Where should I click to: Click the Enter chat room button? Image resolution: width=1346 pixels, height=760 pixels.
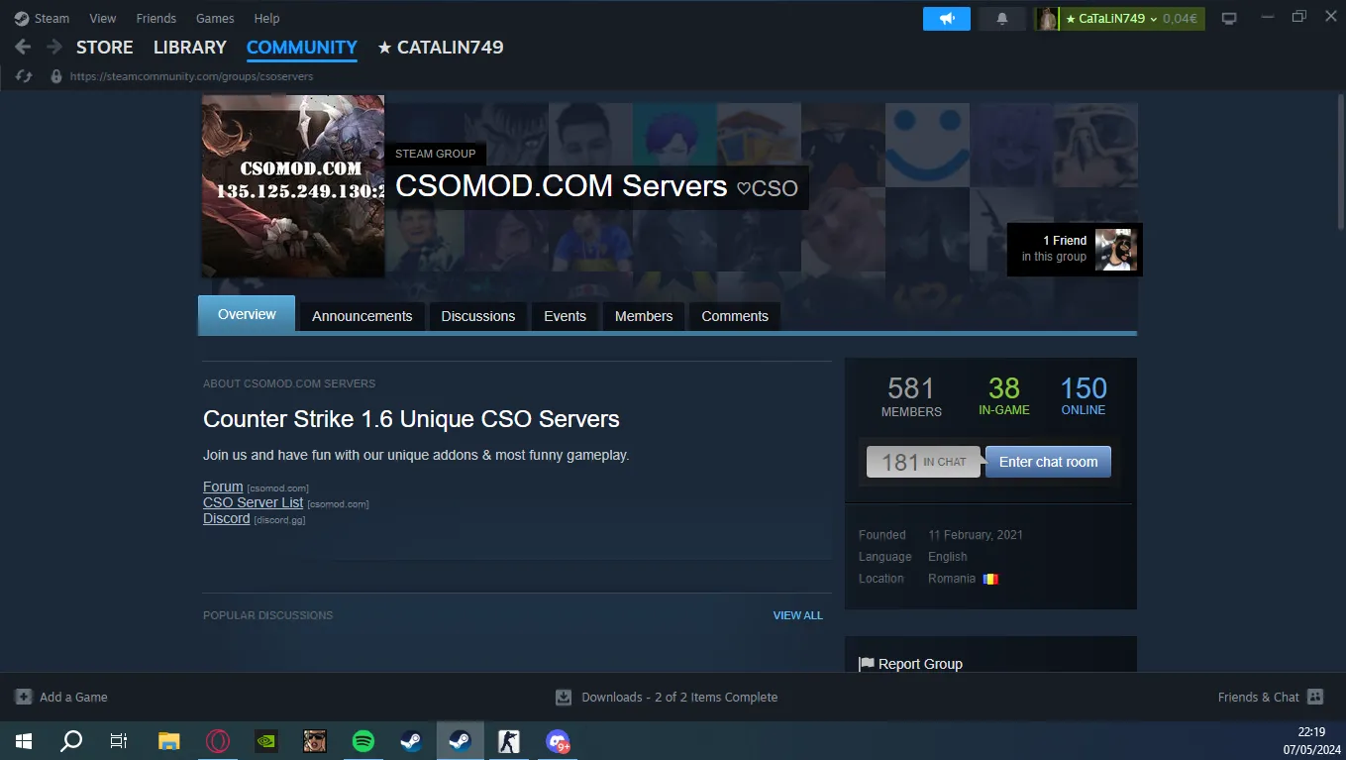coord(1048,462)
